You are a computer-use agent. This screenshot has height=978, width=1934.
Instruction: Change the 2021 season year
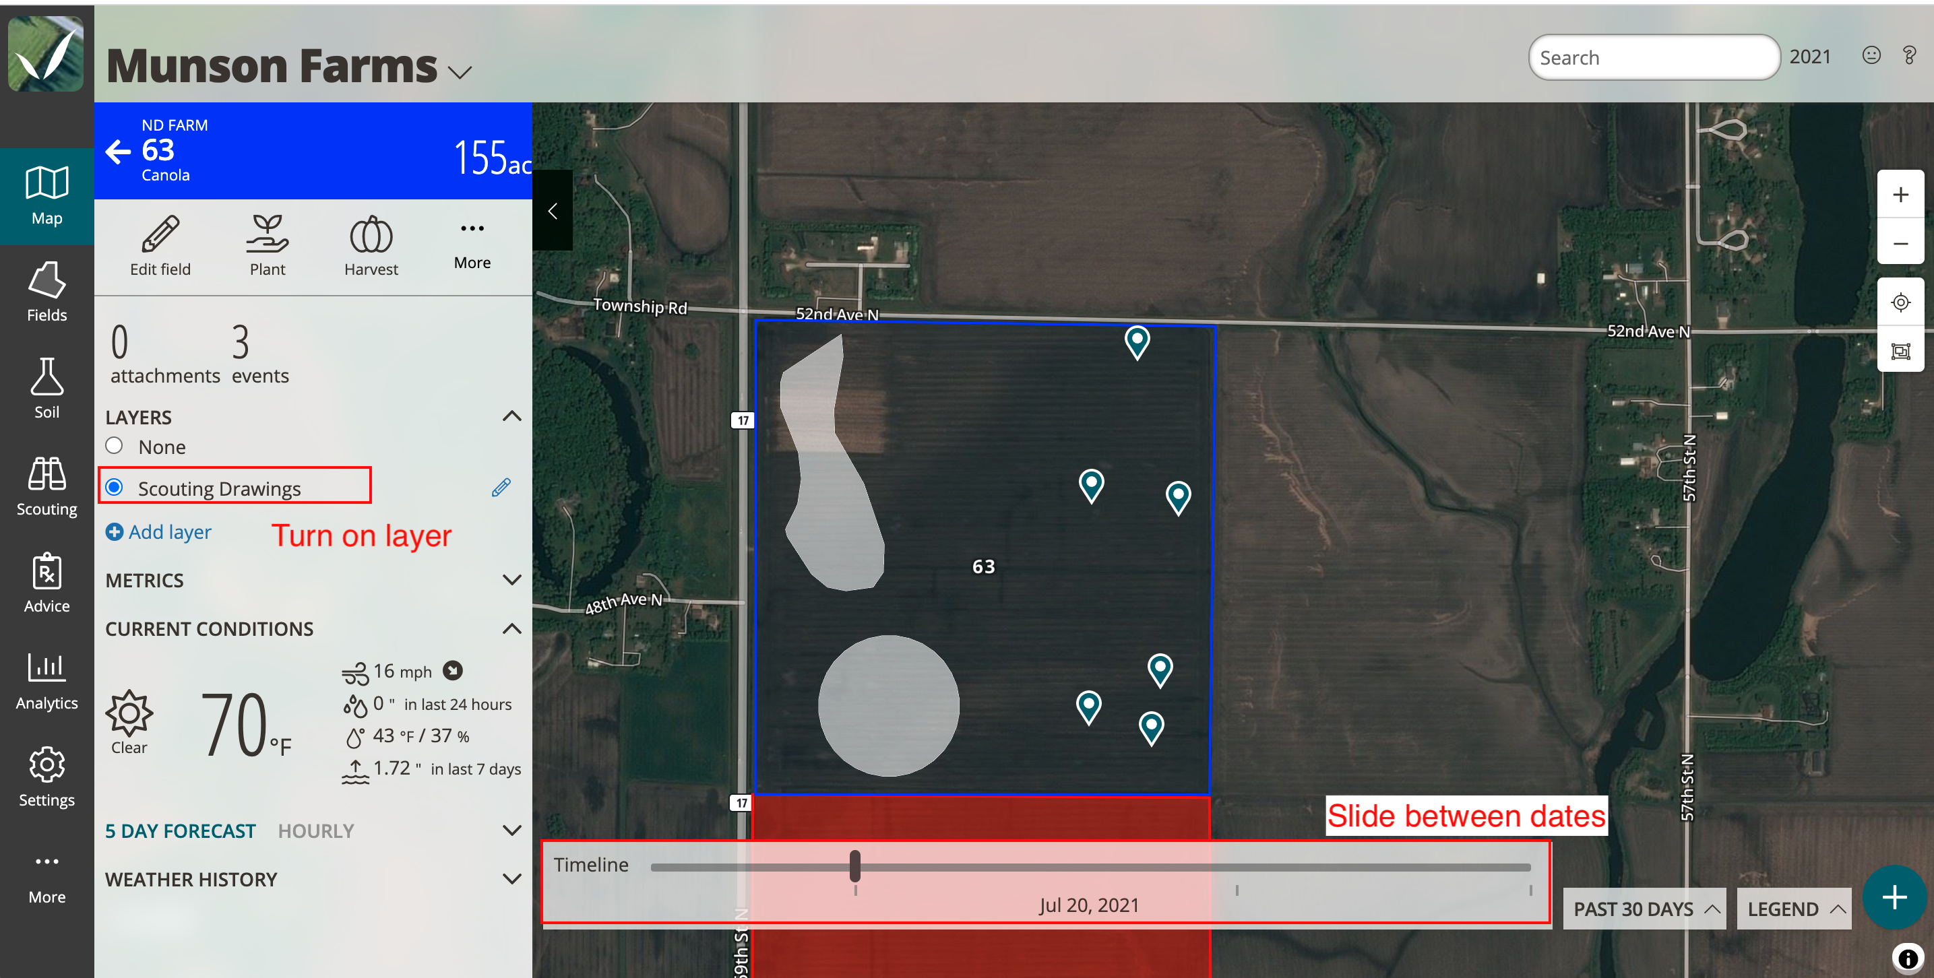coord(1809,57)
